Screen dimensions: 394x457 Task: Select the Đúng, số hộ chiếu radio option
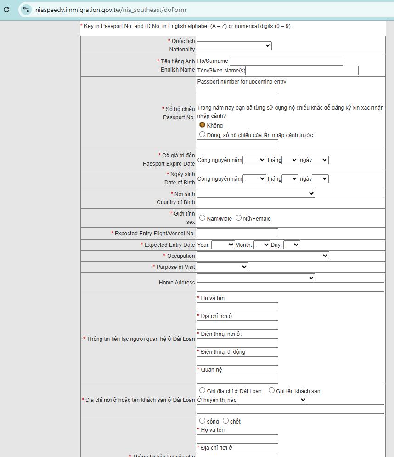(202, 134)
